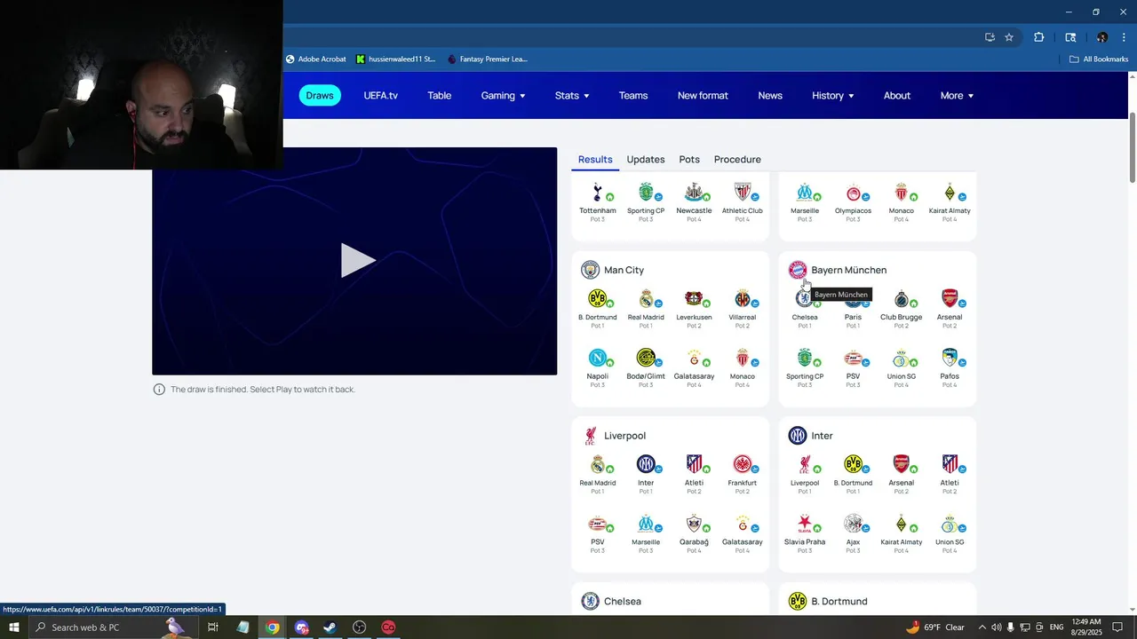Open Task View from the taskbar

[213, 627]
